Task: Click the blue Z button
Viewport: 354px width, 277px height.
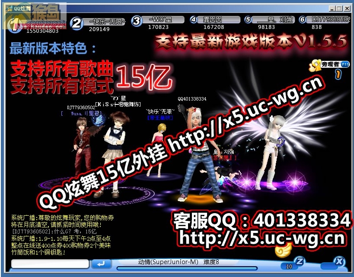Action: [x=300, y=261]
